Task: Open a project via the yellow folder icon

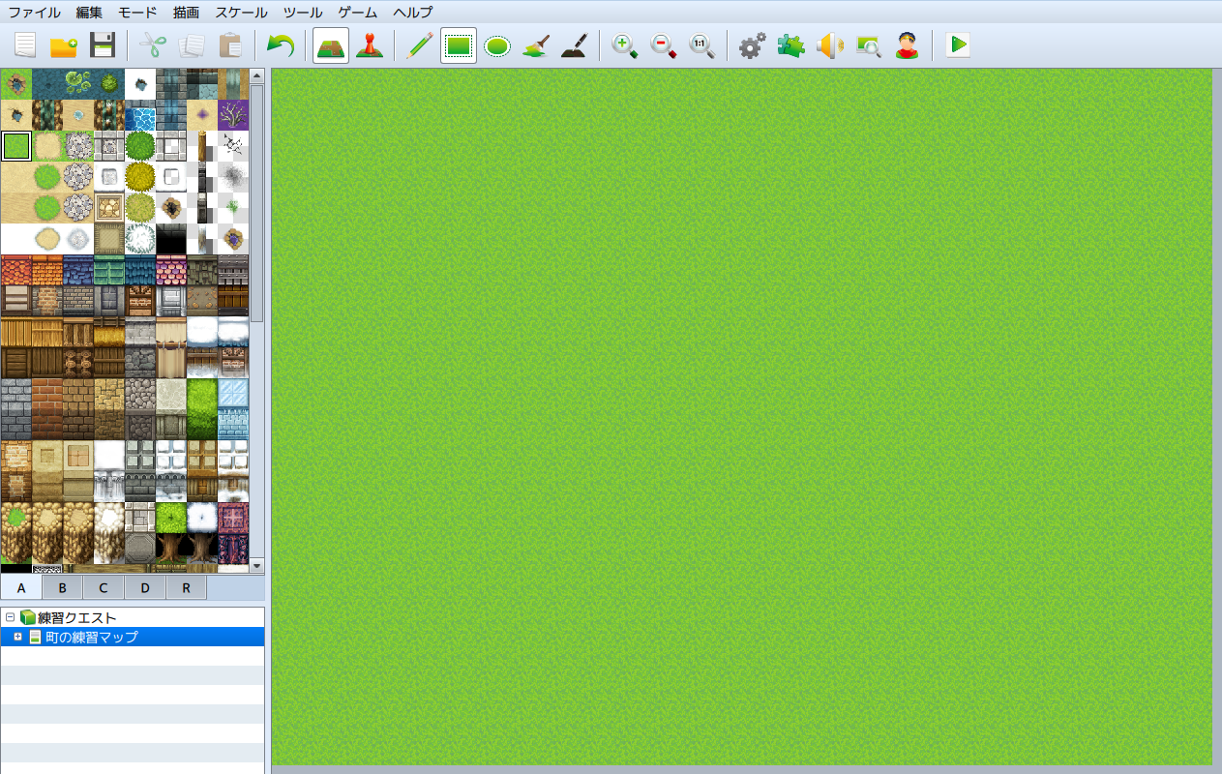Action: click(x=64, y=45)
